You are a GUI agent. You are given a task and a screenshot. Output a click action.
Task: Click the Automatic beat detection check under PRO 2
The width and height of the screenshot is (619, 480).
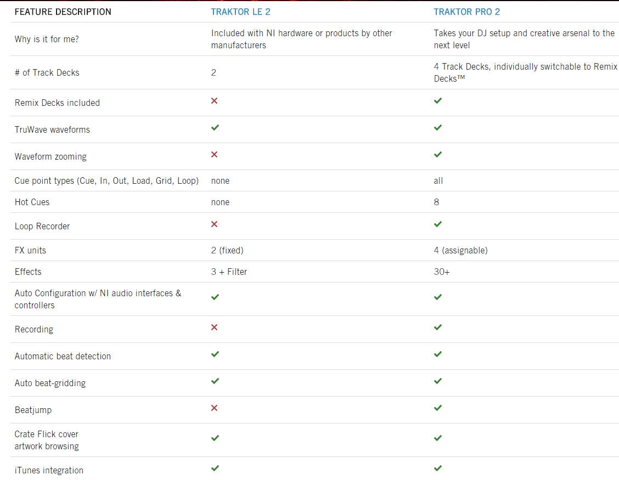tap(437, 354)
